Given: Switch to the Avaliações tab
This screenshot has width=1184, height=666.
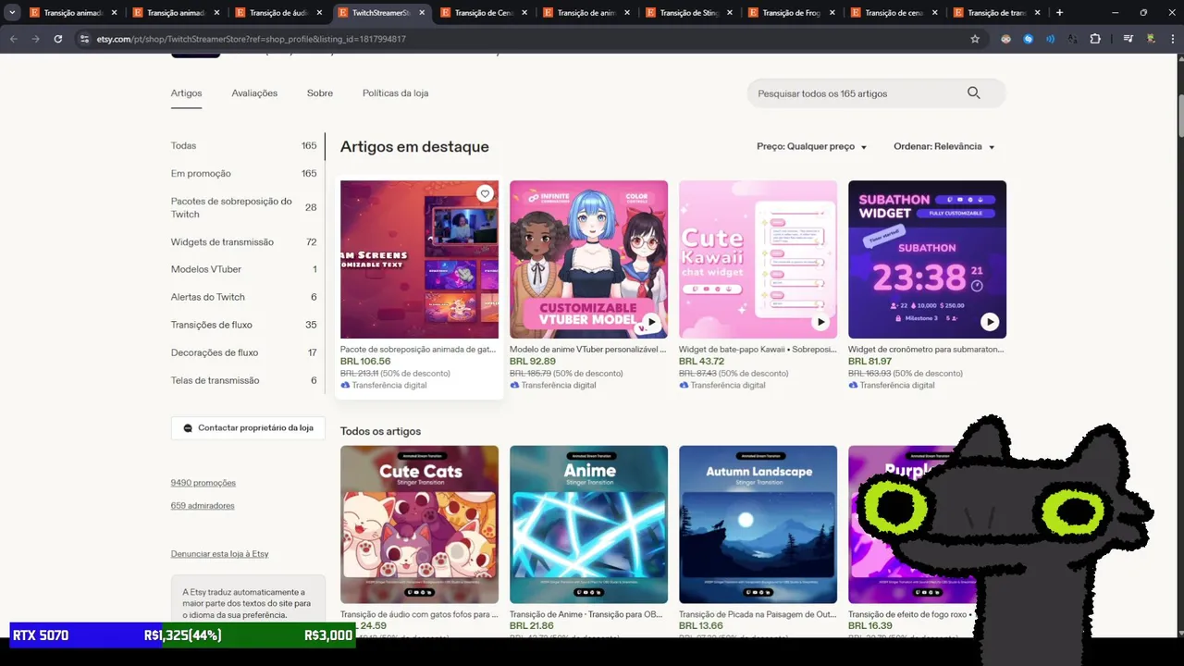Looking at the screenshot, I should [x=254, y=92].
